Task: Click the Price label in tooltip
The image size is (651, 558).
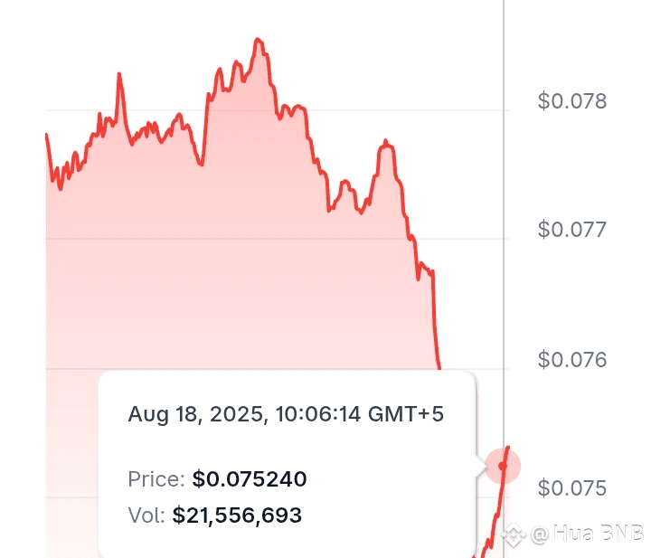Action: pyautogui.click(x=156, y=479)
